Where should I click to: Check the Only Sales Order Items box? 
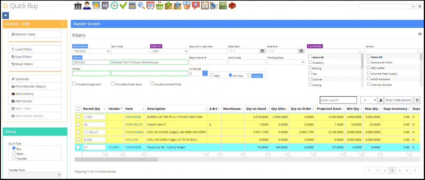point(113,84)
